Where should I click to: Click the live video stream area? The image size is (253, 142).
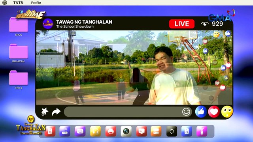134,67
